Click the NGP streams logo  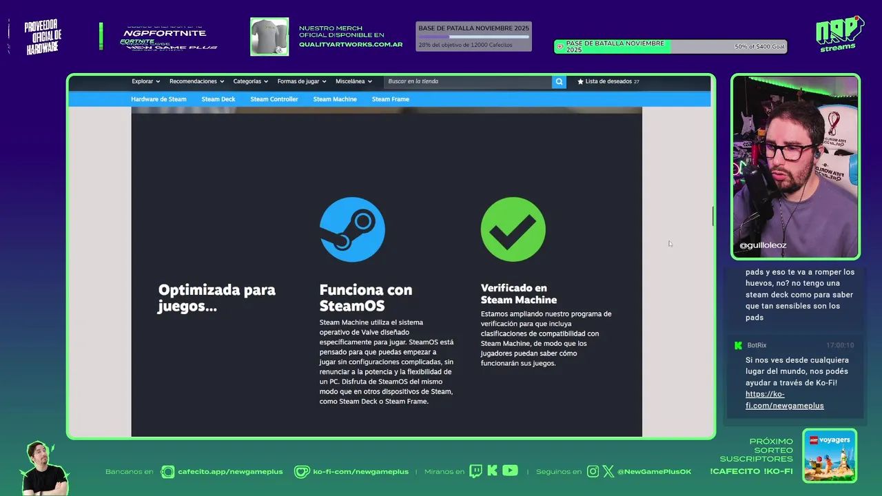tap(840, 33)
